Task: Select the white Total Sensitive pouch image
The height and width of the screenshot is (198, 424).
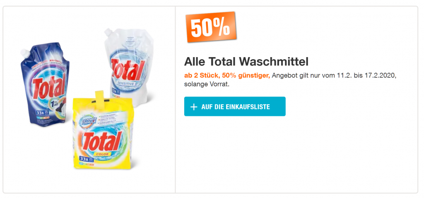Action: pos(127,66)
